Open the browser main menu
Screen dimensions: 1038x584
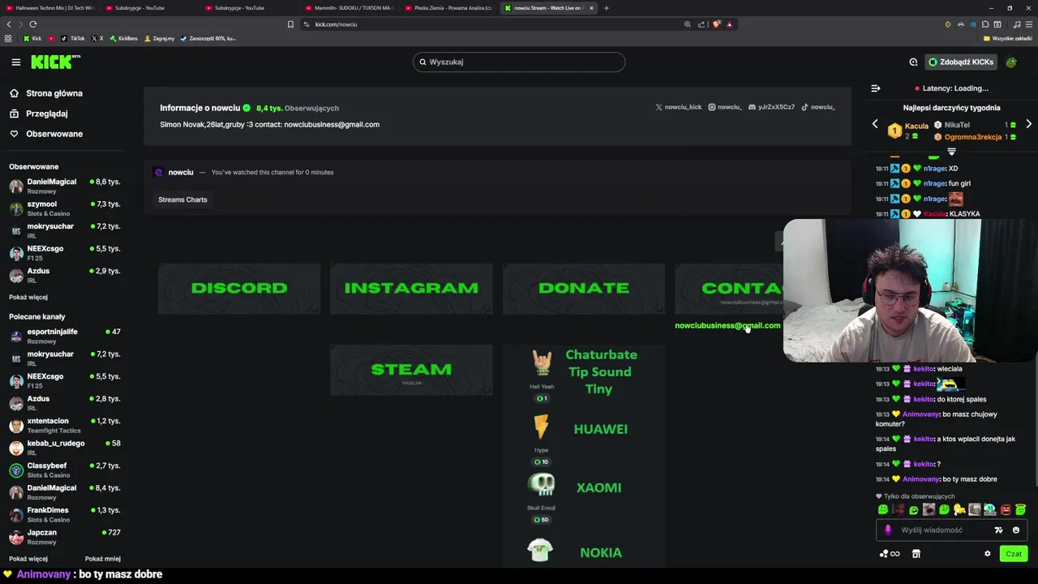coord(1029,24)
